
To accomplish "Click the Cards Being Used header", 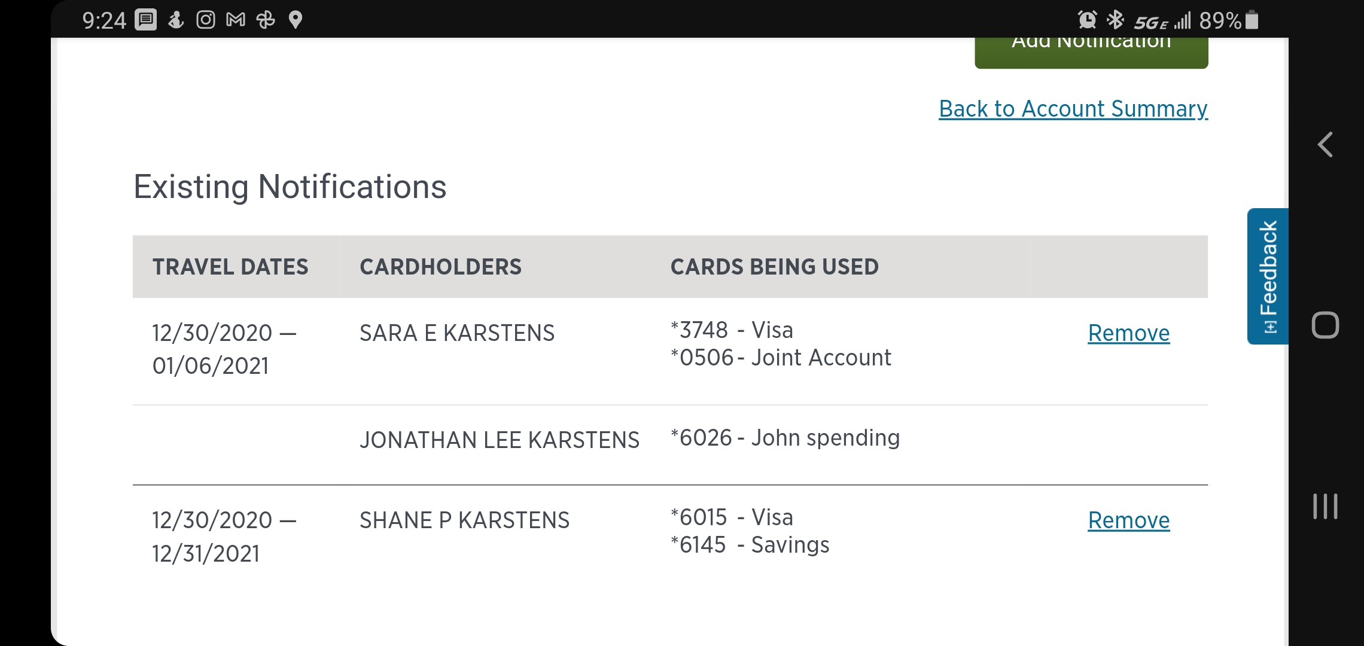I will click(x=774, y=267).
